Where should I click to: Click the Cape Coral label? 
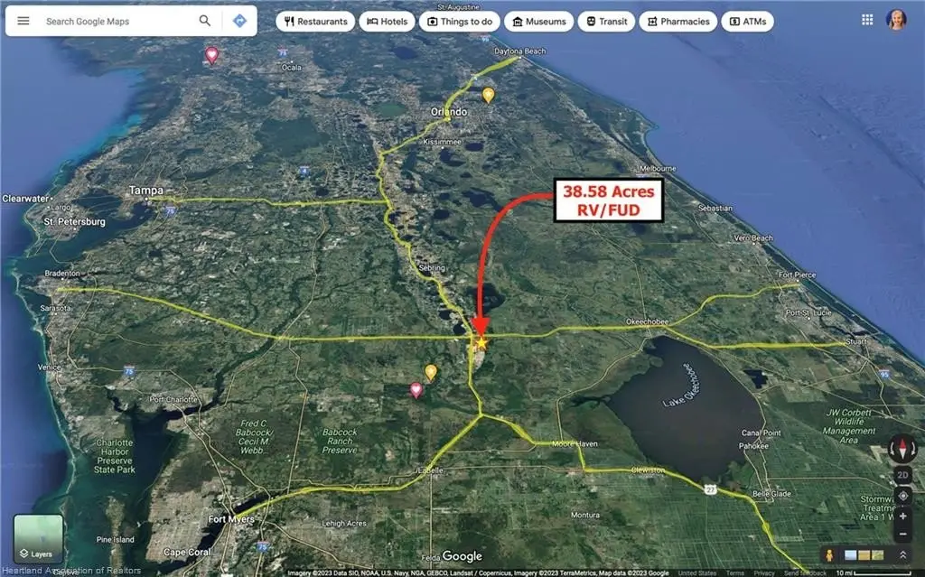[x=186, y=553]
